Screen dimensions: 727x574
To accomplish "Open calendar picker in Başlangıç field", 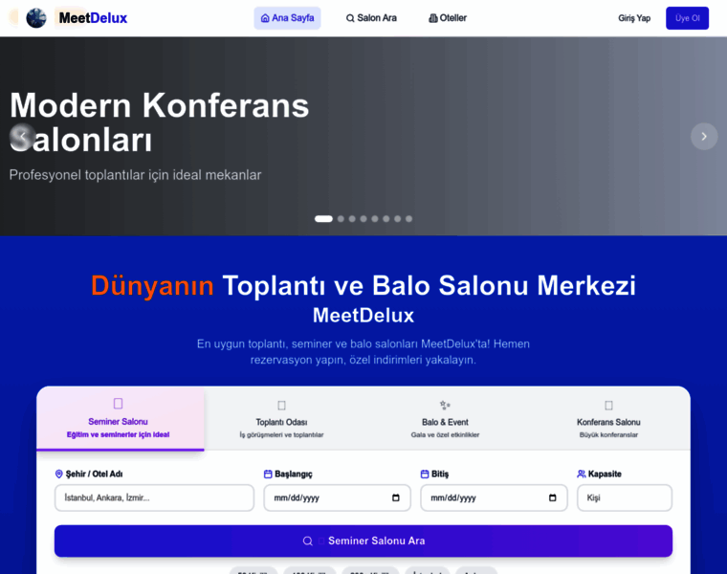I will [x=396, y=498].
